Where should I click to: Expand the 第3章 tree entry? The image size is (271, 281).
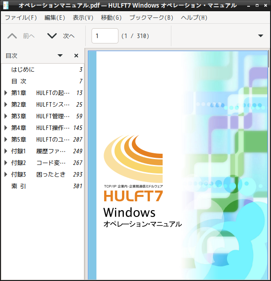(6, 116)
